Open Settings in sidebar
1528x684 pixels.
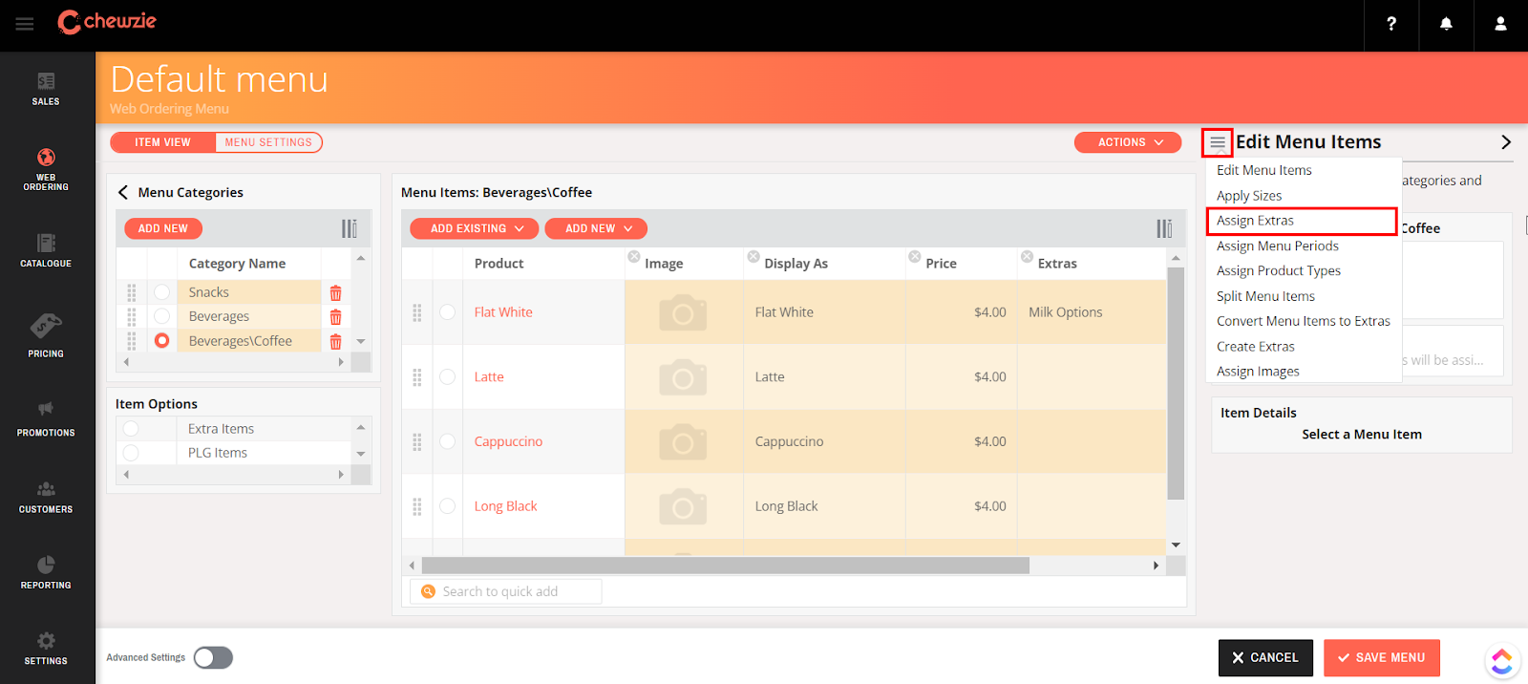(x=46, y=649)
